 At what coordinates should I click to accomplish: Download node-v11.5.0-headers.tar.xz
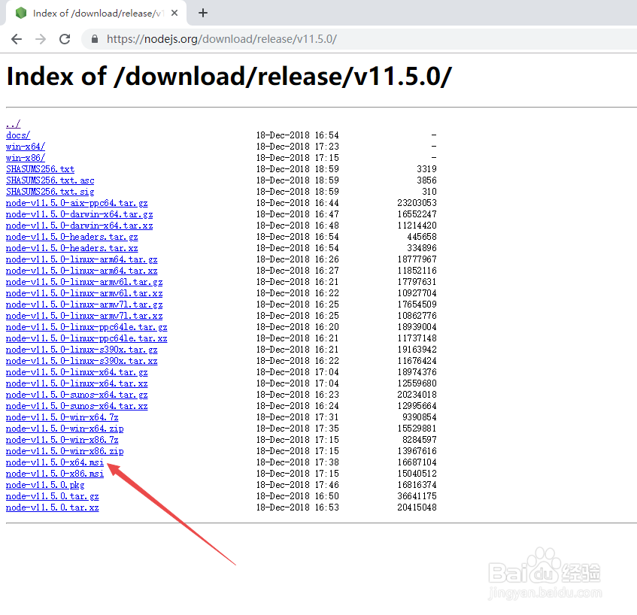[x=72, y=248]
